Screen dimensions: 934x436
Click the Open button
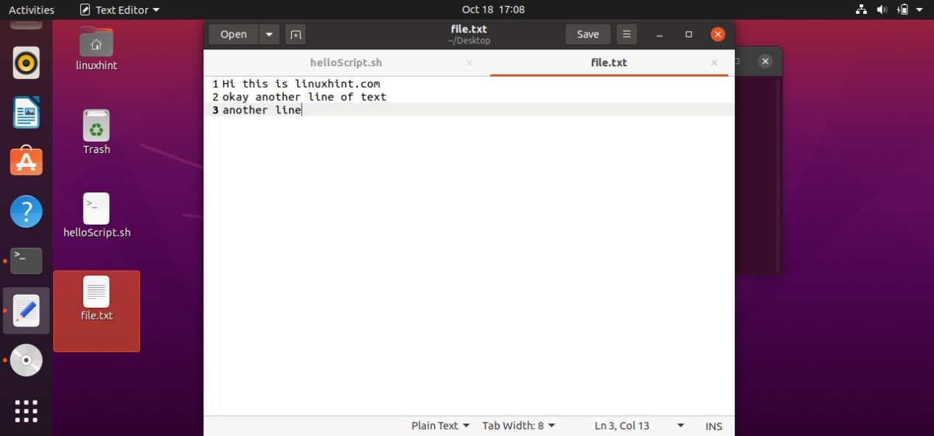tap(234, 34)
